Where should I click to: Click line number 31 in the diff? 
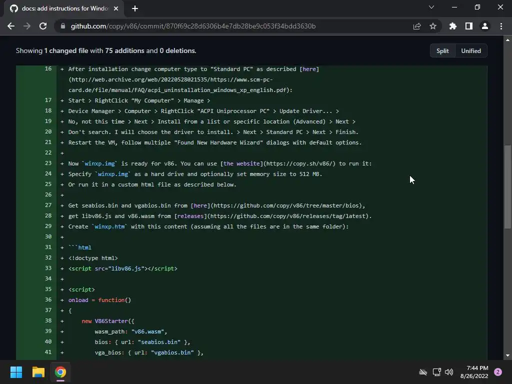48,247
